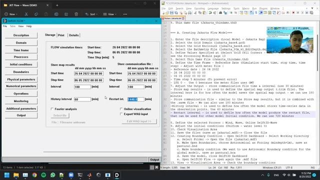This screenshot has width=320, height=180.
Task: Select the Notes Jakarta.txt tab in Notepad++
Action: [173, 18]
